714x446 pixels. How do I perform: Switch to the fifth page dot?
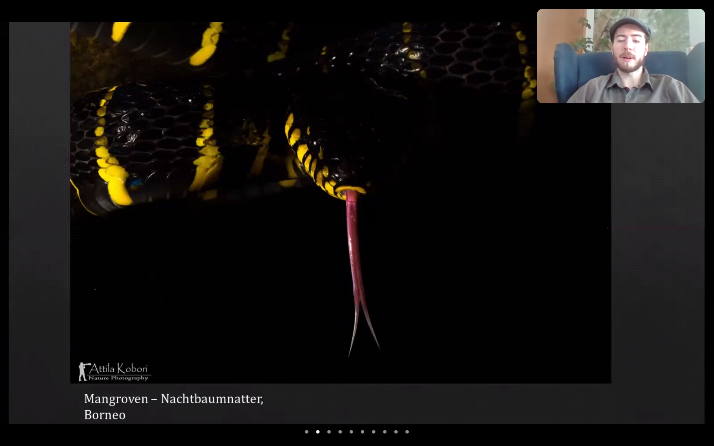tap(351, 432)
